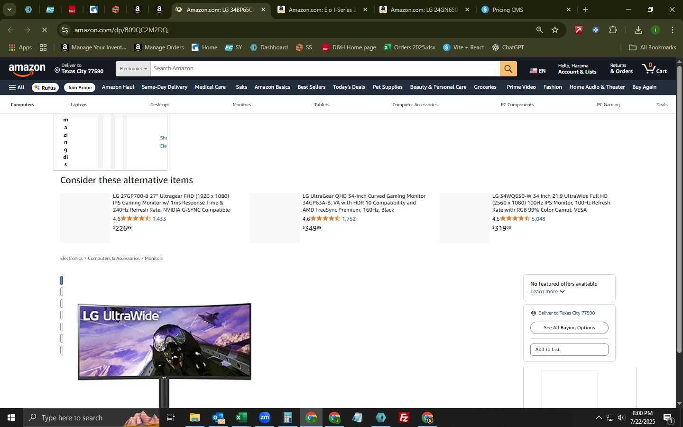This screenshot has width=683, height=427.
Task: Click the Chrome profile avatar icon
Action: (655, 30)
